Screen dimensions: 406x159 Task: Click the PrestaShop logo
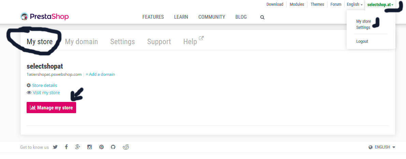point(45,17)
